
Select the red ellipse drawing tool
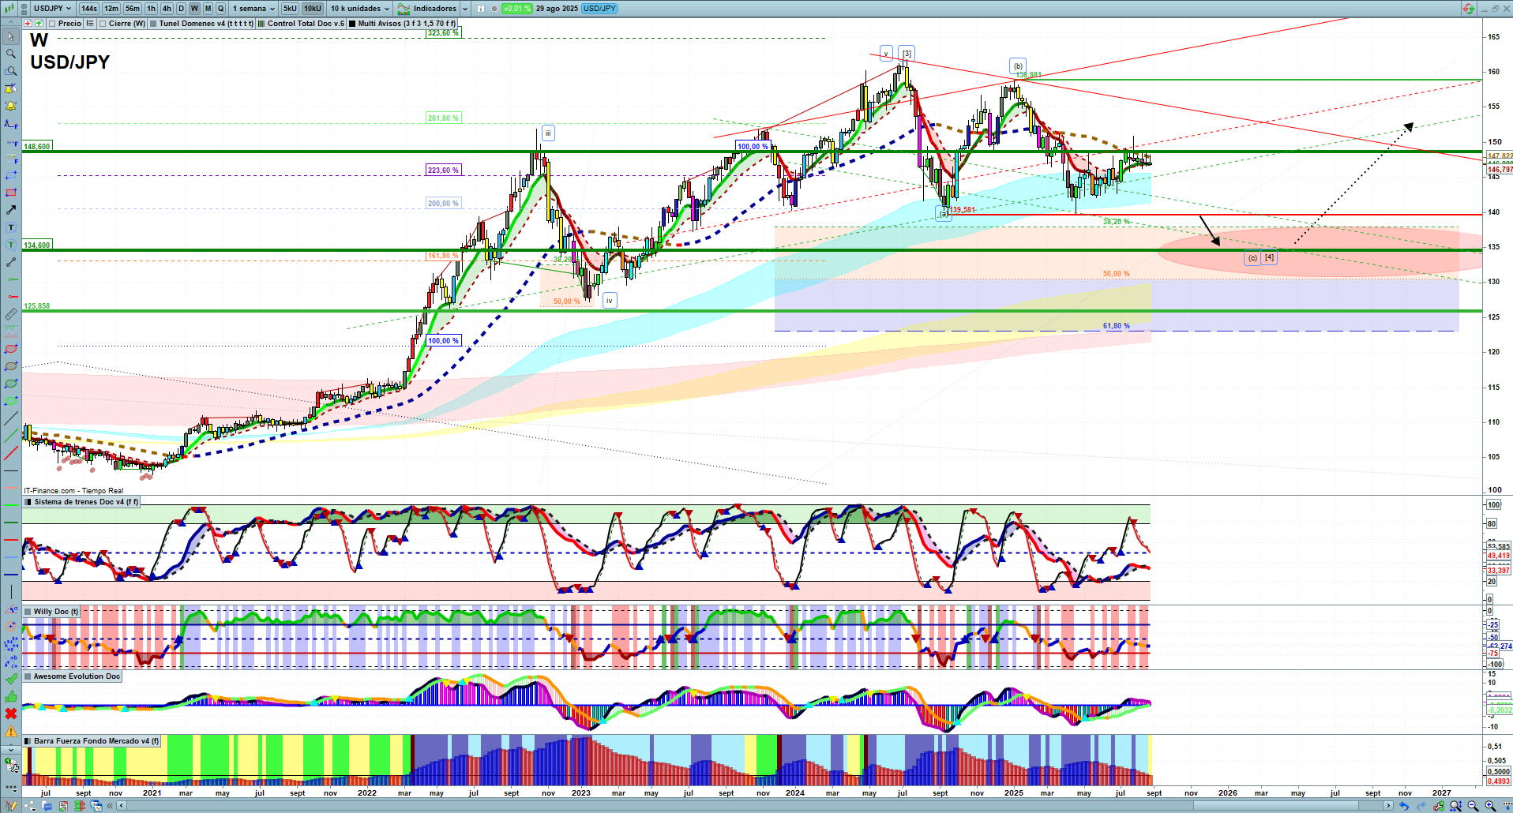click(11, 349)
